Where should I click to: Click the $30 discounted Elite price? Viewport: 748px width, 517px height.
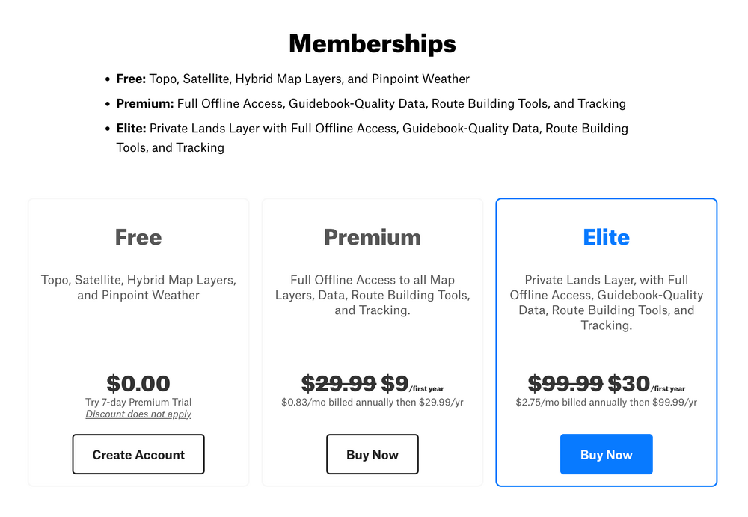(629, 383)
